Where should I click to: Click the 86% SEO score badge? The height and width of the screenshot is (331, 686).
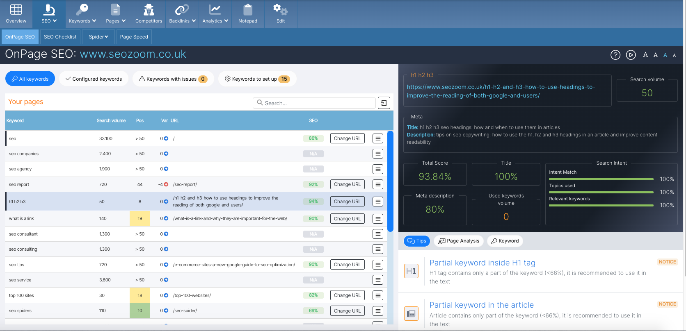[x=313, y=138]
